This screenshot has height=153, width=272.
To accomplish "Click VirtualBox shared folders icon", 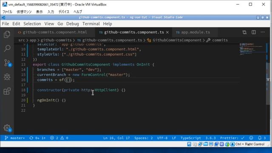I will (206, 144).
